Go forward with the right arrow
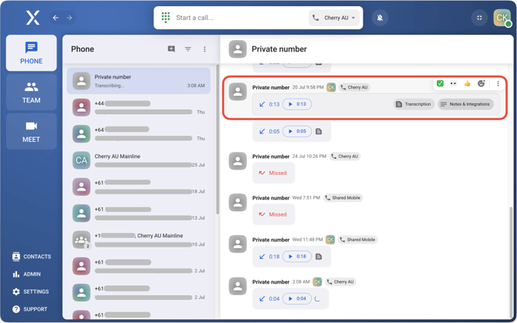 pos(69,18)
